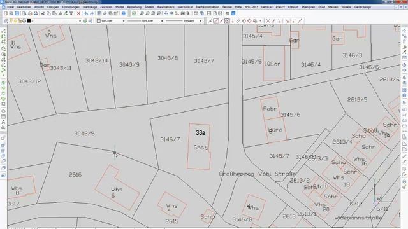Toggle the perpendicular snap icon
408x229 pixels.
(233, 21)
